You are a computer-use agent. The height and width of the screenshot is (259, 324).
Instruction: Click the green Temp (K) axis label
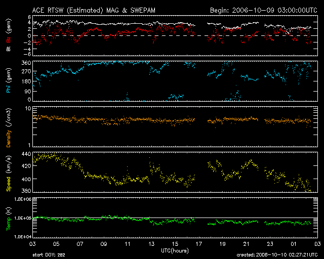tap(9, 217)
